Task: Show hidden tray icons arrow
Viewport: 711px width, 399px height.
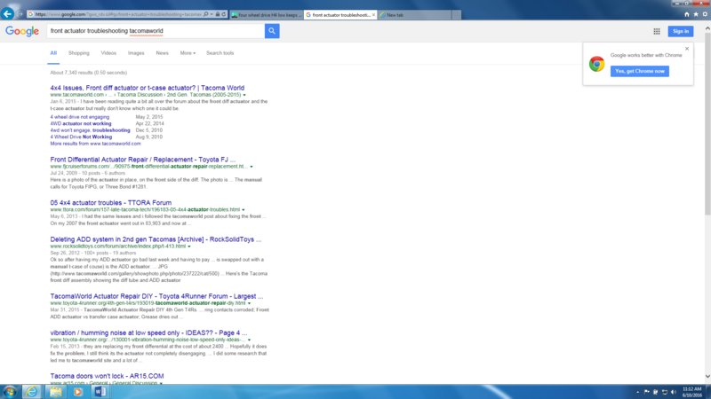Action: pos(637,392)
